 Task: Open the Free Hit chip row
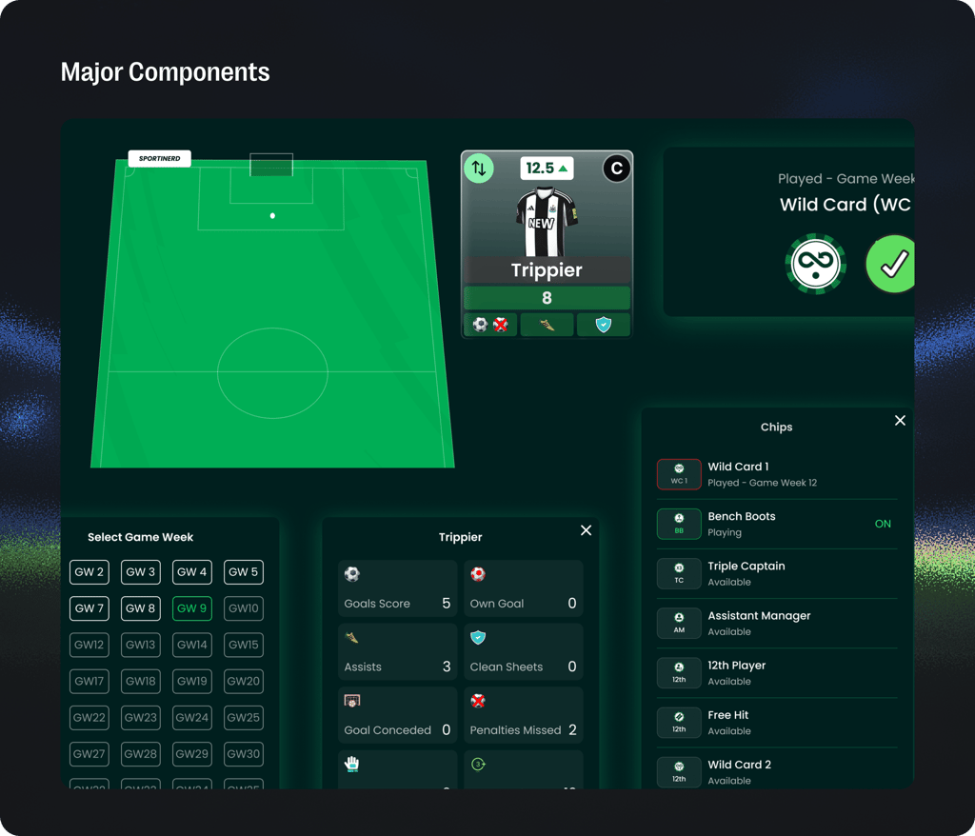click(777, 723)
